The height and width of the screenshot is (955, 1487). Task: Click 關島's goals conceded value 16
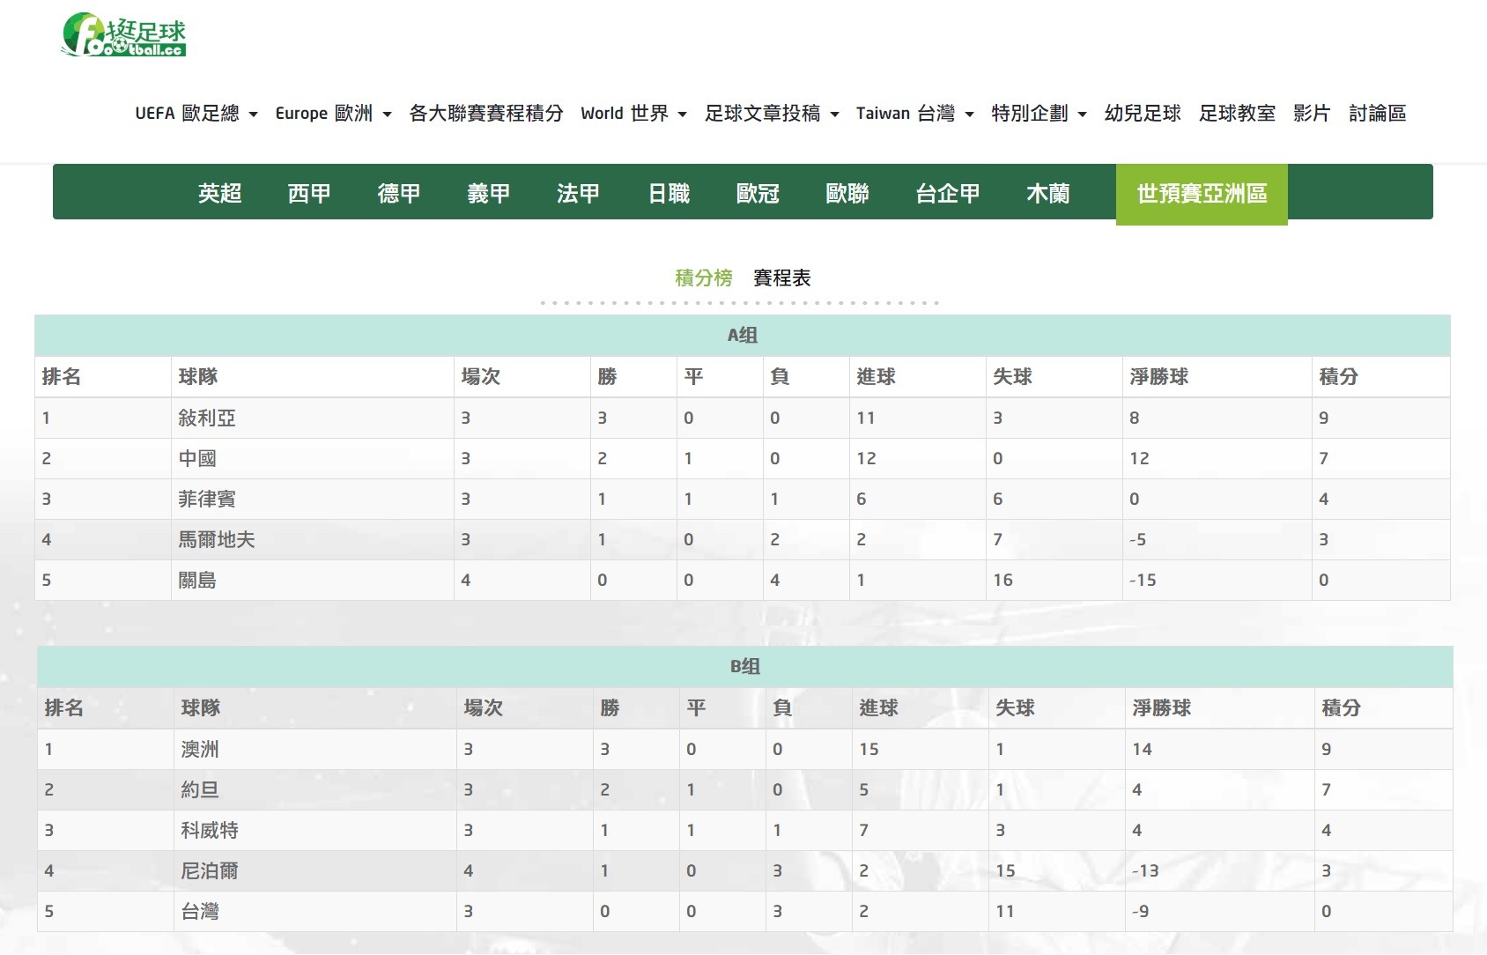1002,580
